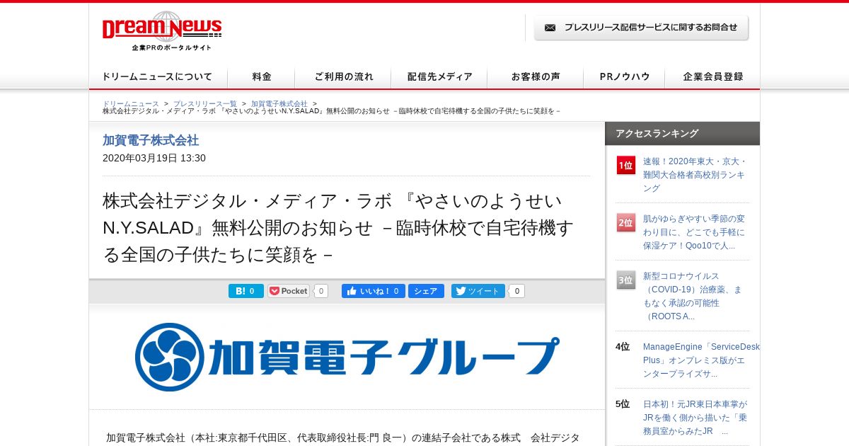The width and height of the screenshot is (849, 446).
Task: Click the envelope icon in inquiry button
Action: (550, 28)
